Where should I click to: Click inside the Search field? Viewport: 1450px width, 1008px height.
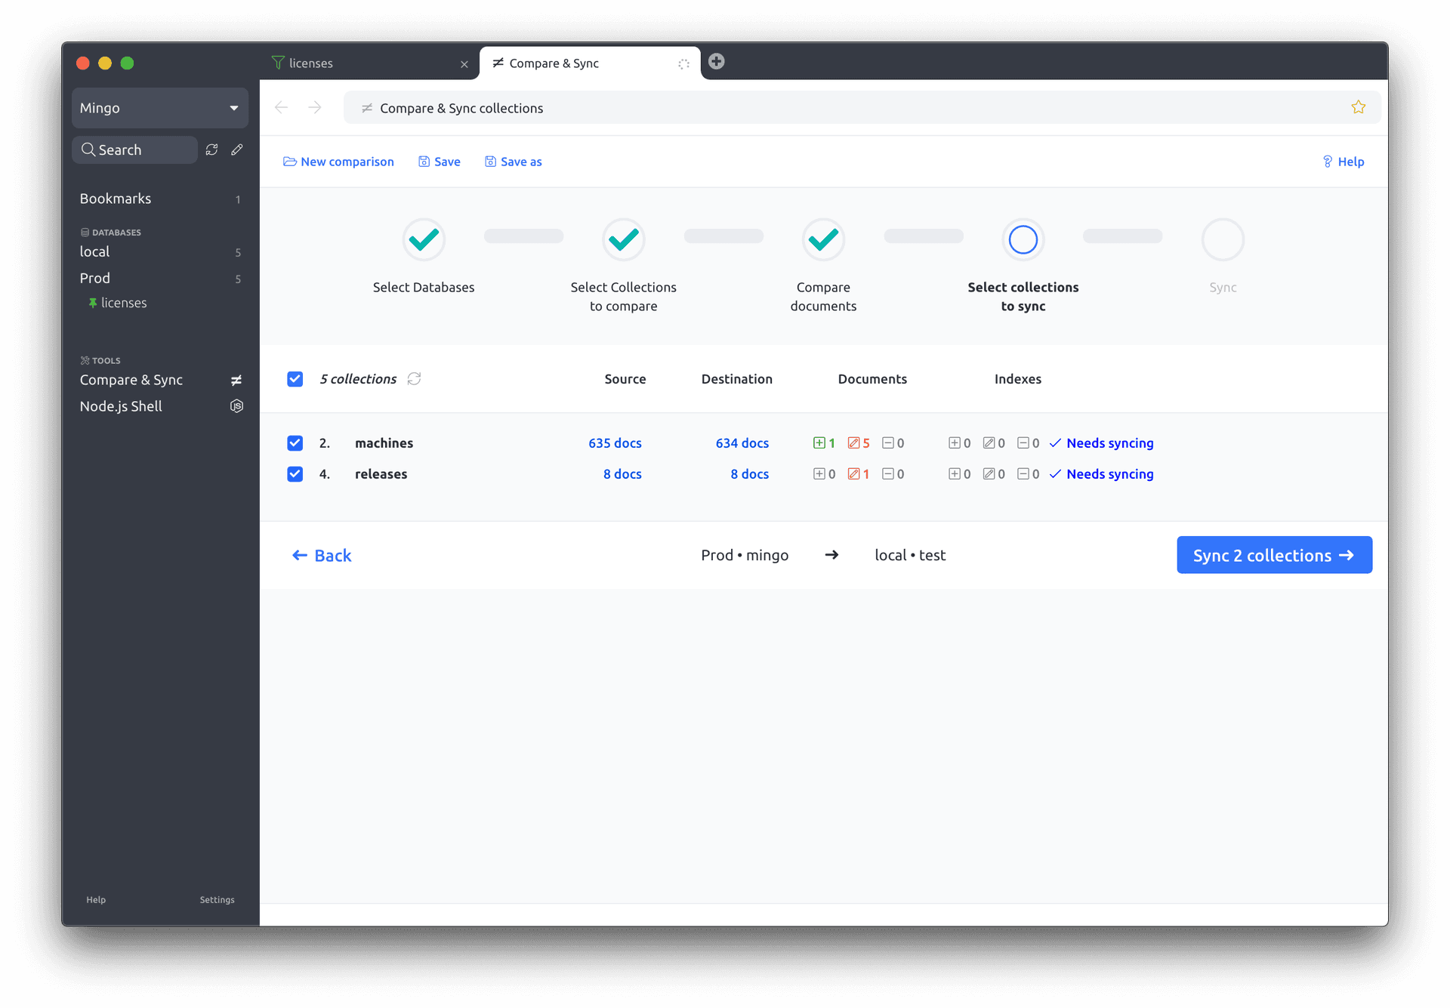point(134,150)
